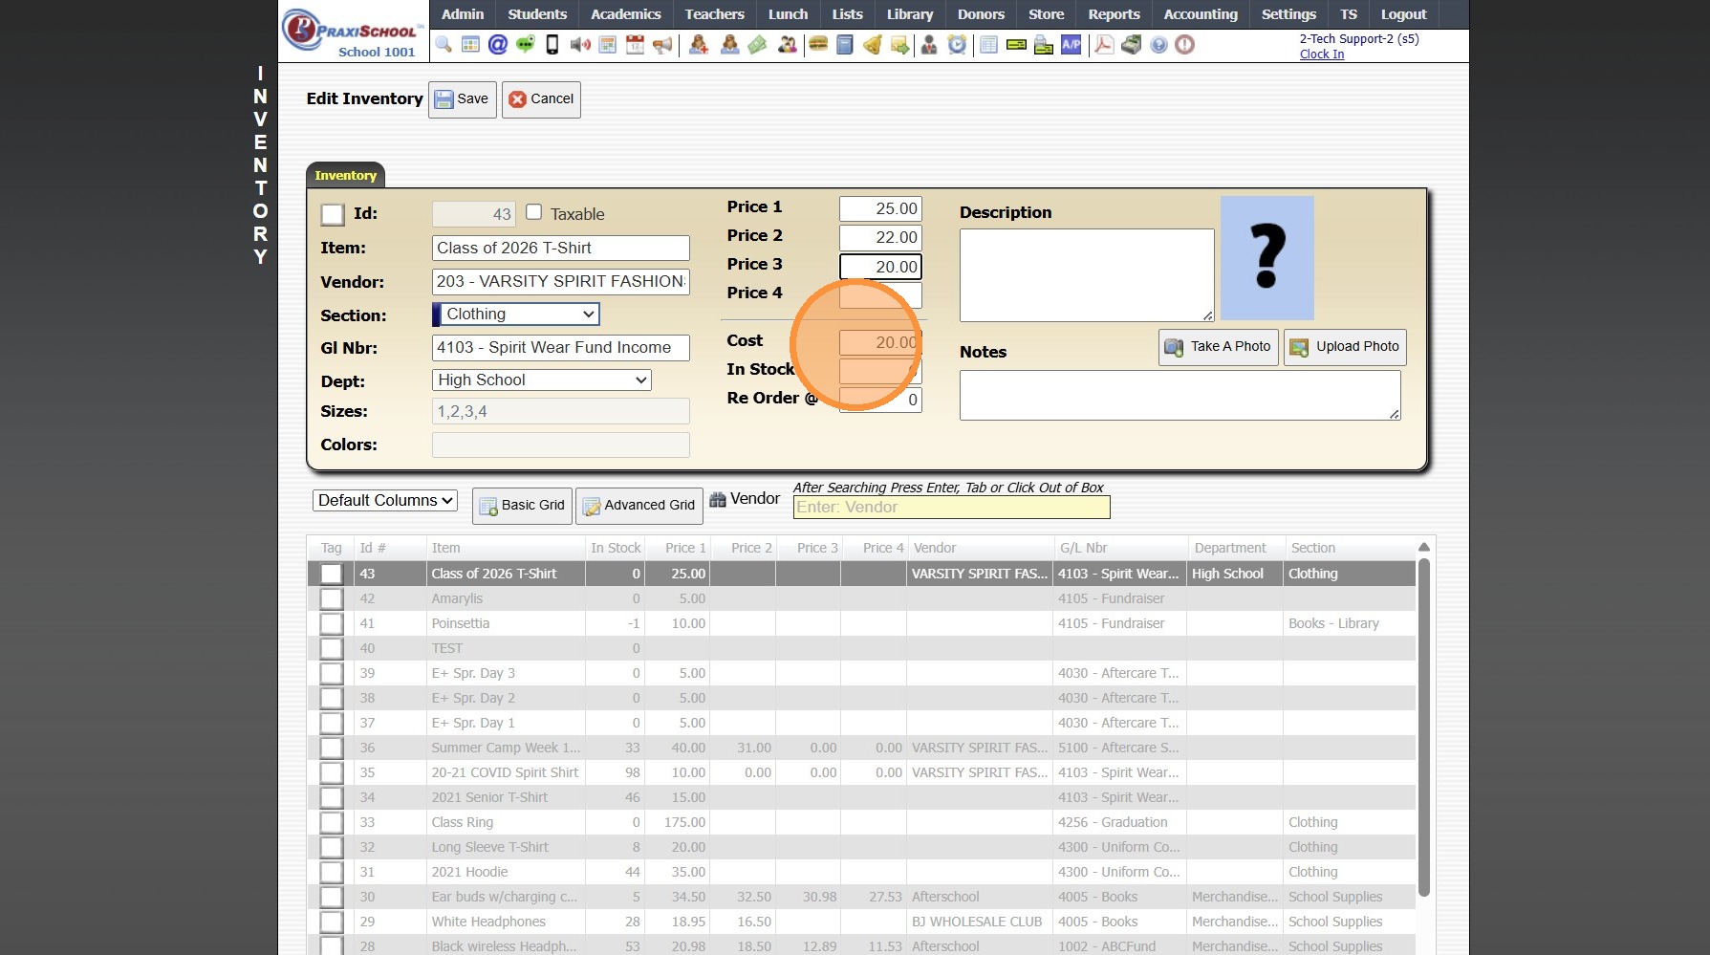Check the tag box for Poinsettia row

(332, 623)
